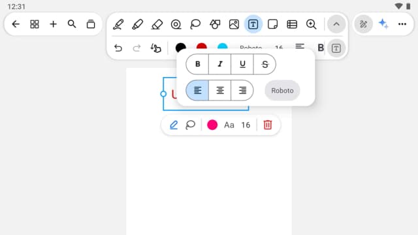Toggle Italic in the popup panel

(x=220, y=64)
